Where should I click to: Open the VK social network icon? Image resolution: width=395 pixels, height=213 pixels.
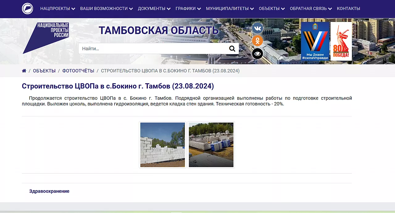tap(257, 28)
